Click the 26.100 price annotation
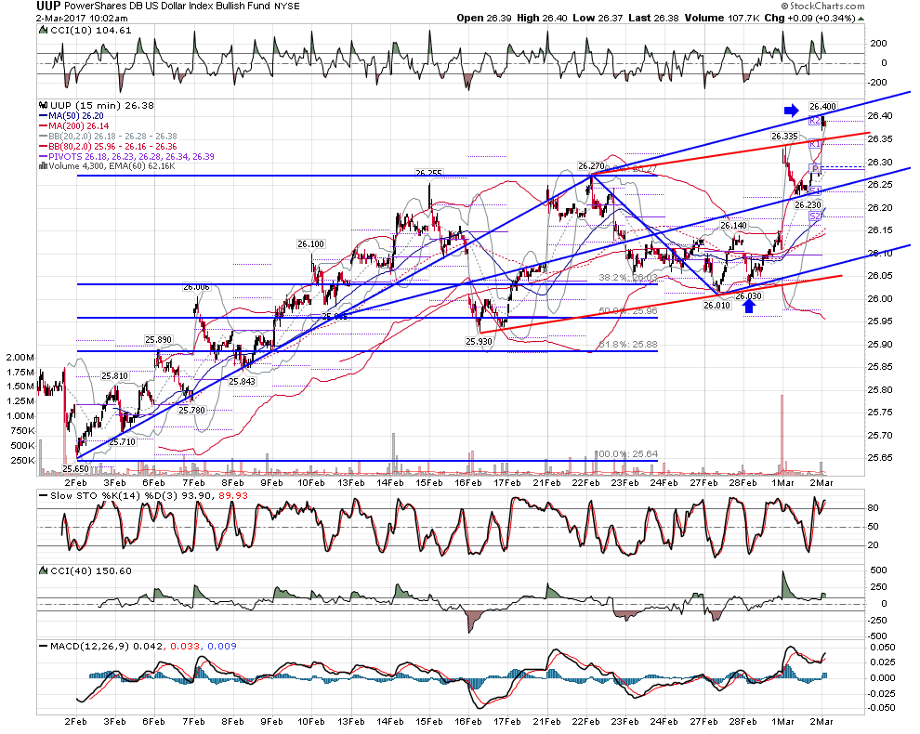 pyautogui.click(x=311, y=244)
